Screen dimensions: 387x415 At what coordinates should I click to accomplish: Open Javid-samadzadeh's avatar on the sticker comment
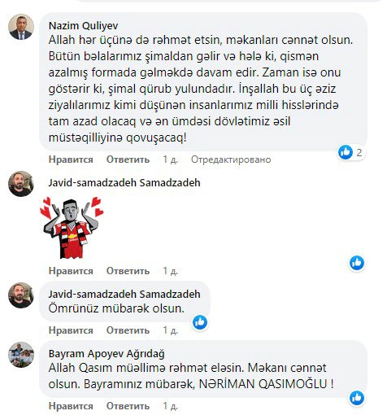coord(21,184)
